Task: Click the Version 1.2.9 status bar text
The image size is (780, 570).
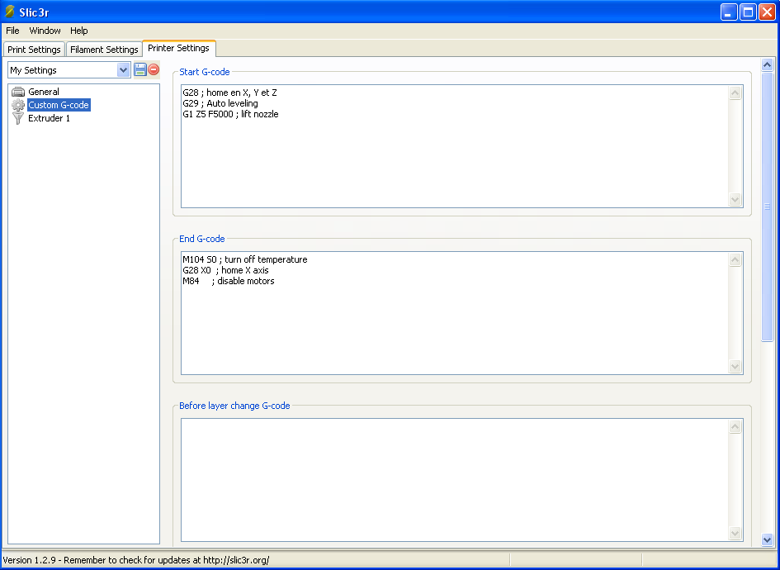Action: coord(136,561)
